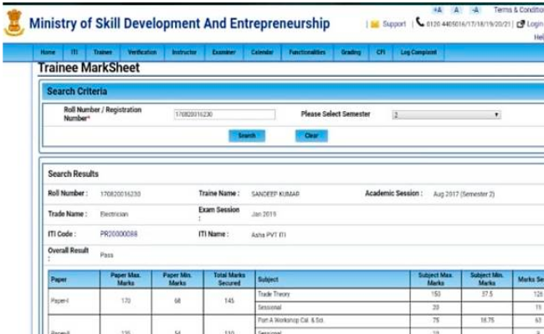
Task: Click the phone helpline icon
Action: [420, 23]
